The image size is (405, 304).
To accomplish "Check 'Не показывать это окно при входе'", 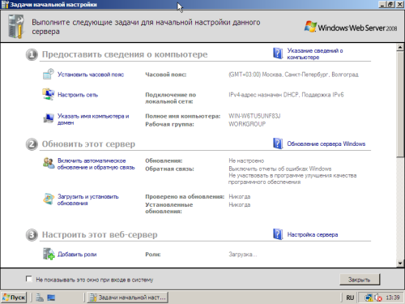I will point(29,279).
